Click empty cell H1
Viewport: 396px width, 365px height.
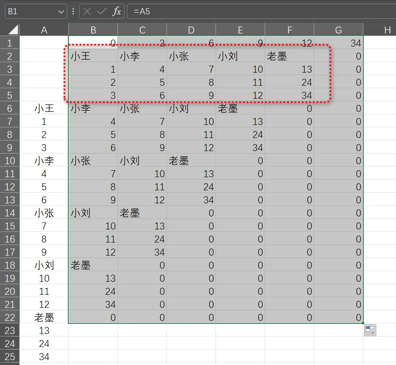pos(380,43)
